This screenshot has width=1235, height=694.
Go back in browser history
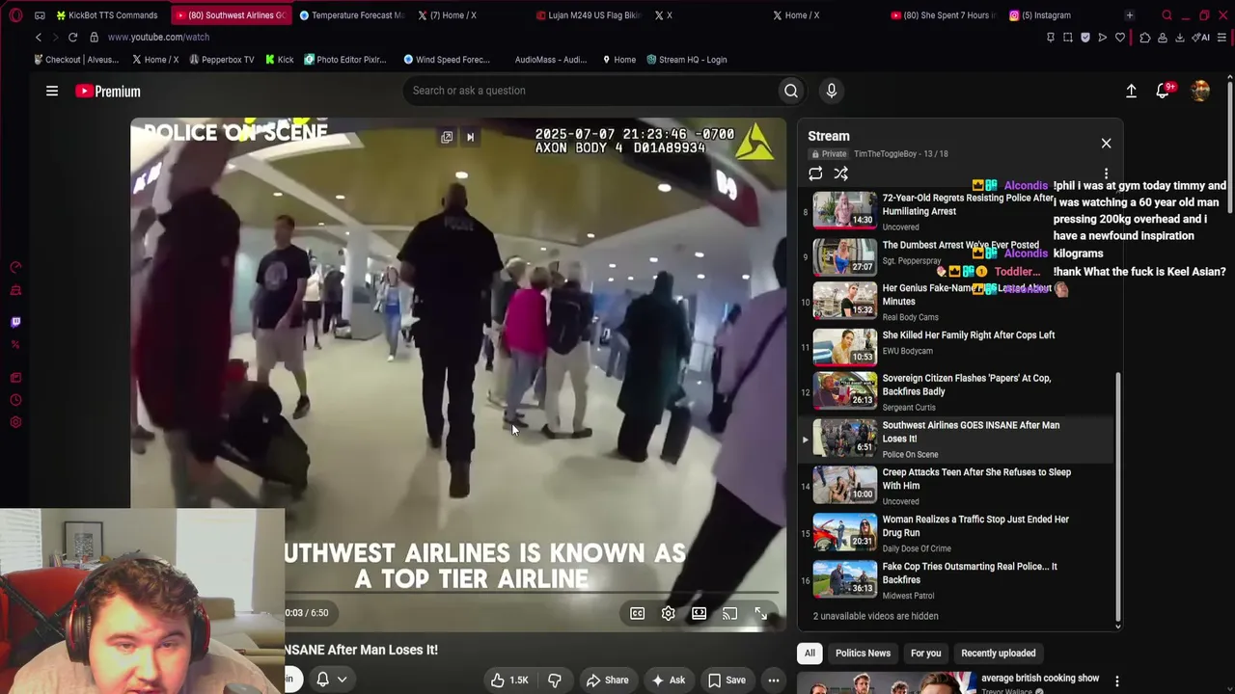click(x=39, y=37)
